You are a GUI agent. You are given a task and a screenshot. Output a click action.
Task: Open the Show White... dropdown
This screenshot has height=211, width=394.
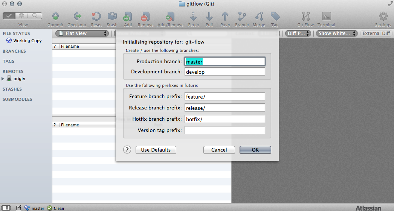point(337,33)
